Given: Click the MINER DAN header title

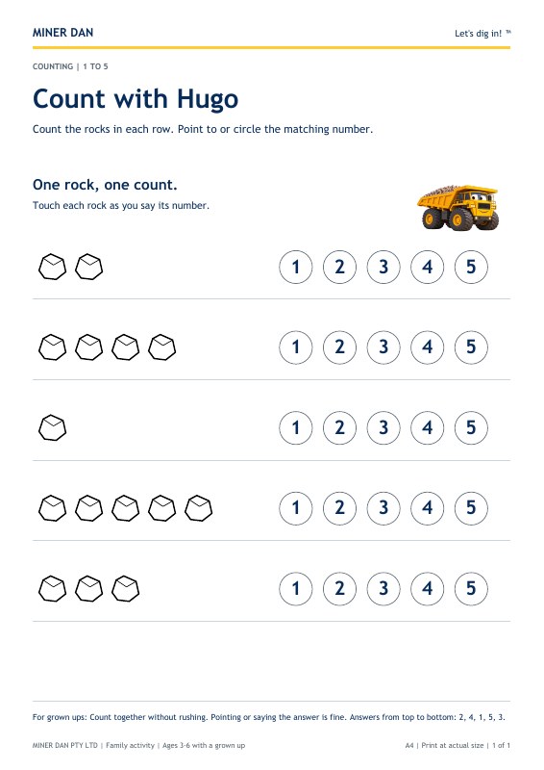Looking at the screenshot, I should coord(62,33).
